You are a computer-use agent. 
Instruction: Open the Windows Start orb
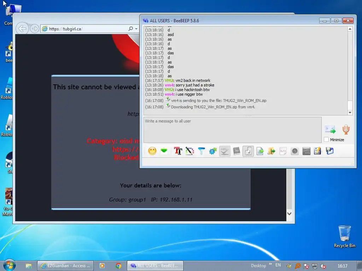click(9, 265)
